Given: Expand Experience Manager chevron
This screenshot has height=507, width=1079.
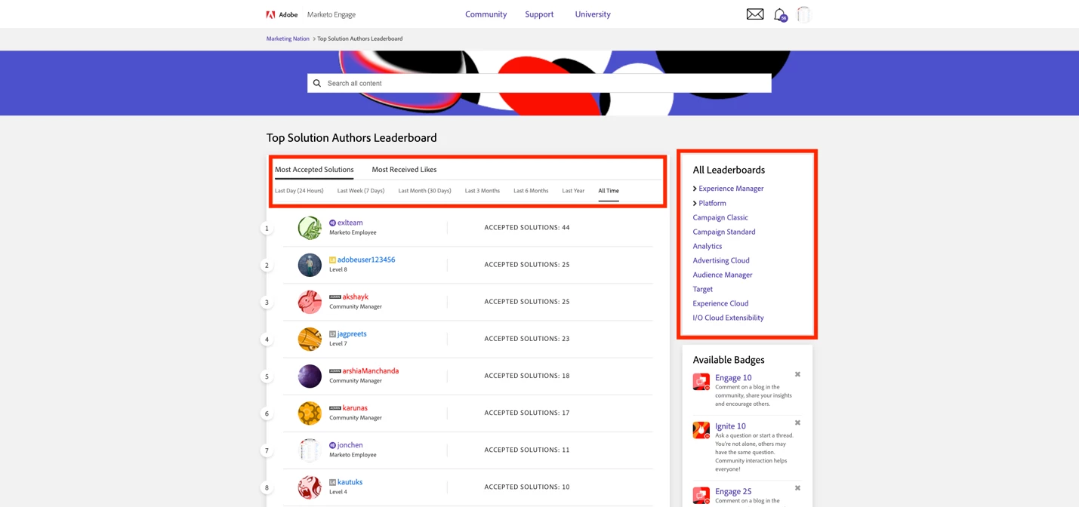Looking at the screenshot, I should [x=695, y=189].
